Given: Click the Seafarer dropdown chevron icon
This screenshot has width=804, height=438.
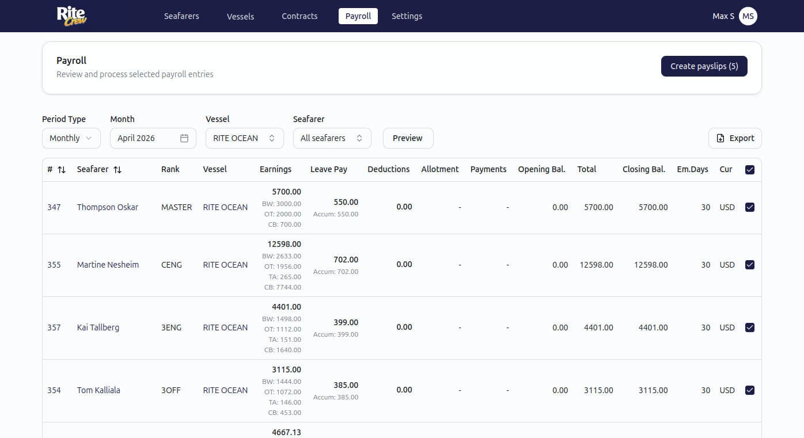Looking at the screenshot, I should coord(358,138).
